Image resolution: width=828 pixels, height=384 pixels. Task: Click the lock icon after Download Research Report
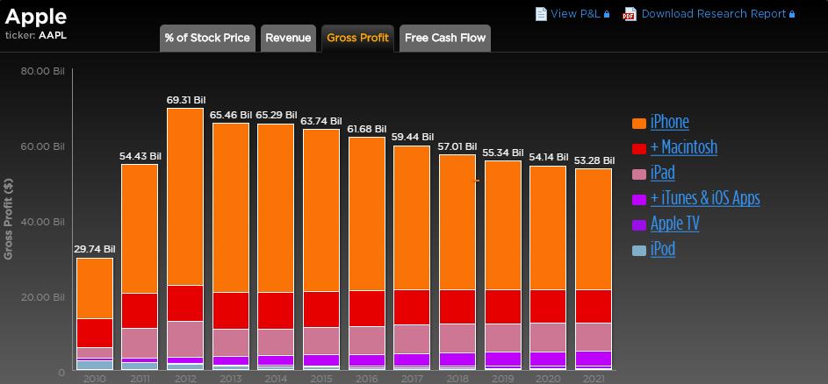[792, 14]
